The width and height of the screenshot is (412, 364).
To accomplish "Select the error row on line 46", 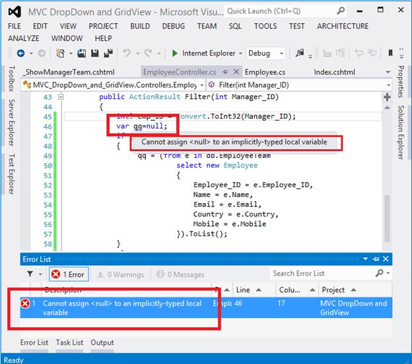I will (x=206, y=307).
